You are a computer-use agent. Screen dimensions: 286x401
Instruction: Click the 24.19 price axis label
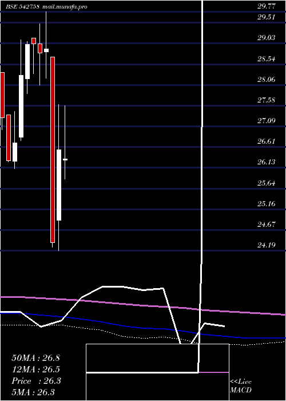(267, 245)
